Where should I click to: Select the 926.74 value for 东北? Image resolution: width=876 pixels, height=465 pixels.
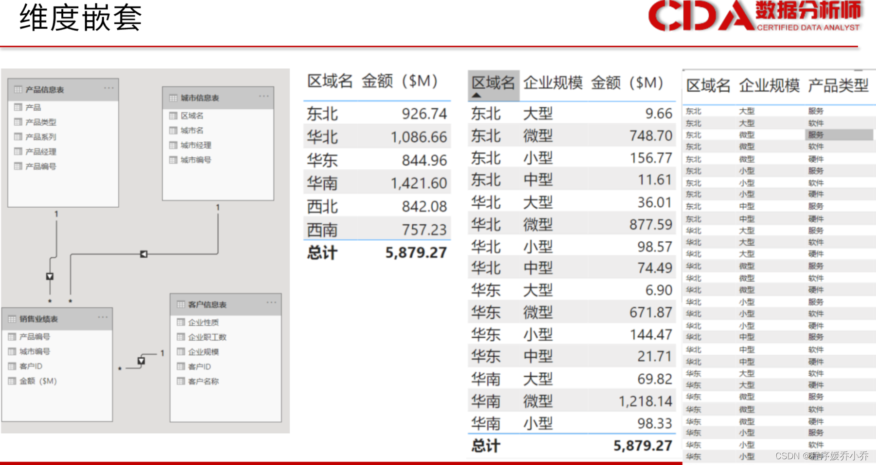point(424,114)
